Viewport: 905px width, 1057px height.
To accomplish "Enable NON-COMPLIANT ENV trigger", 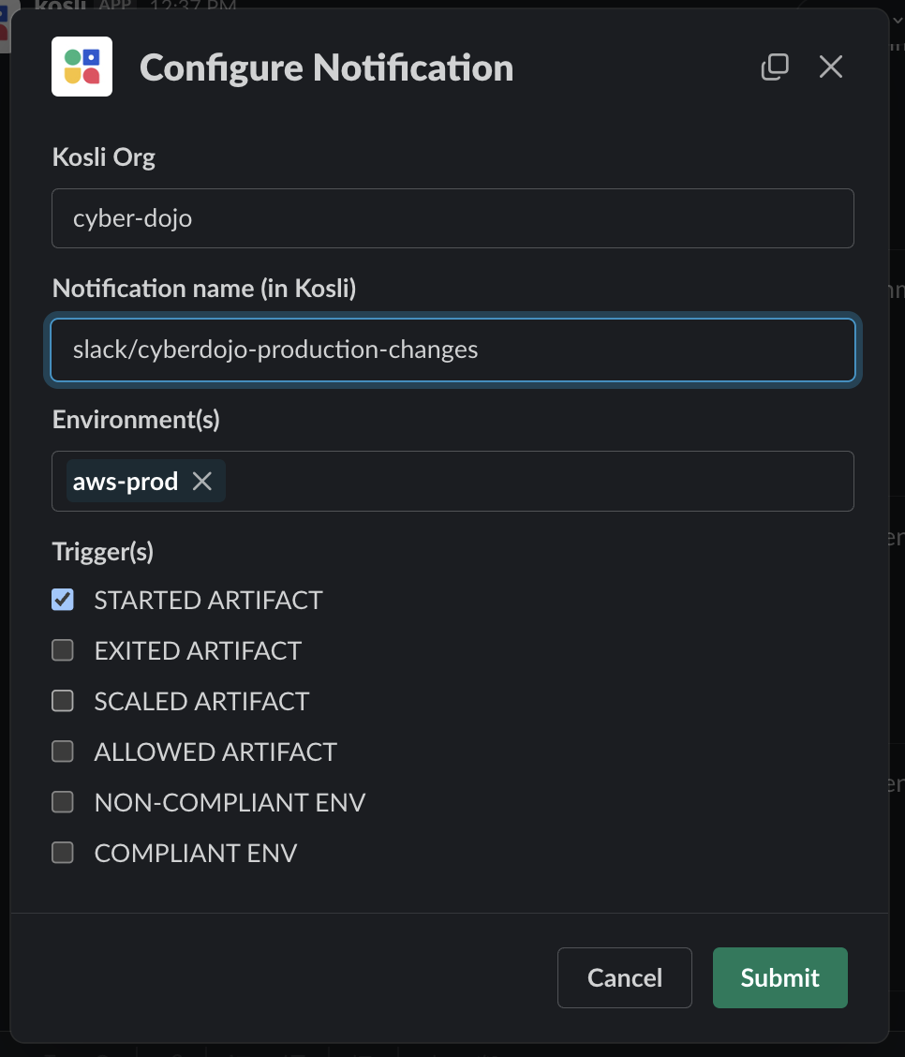I will [63, 802].
